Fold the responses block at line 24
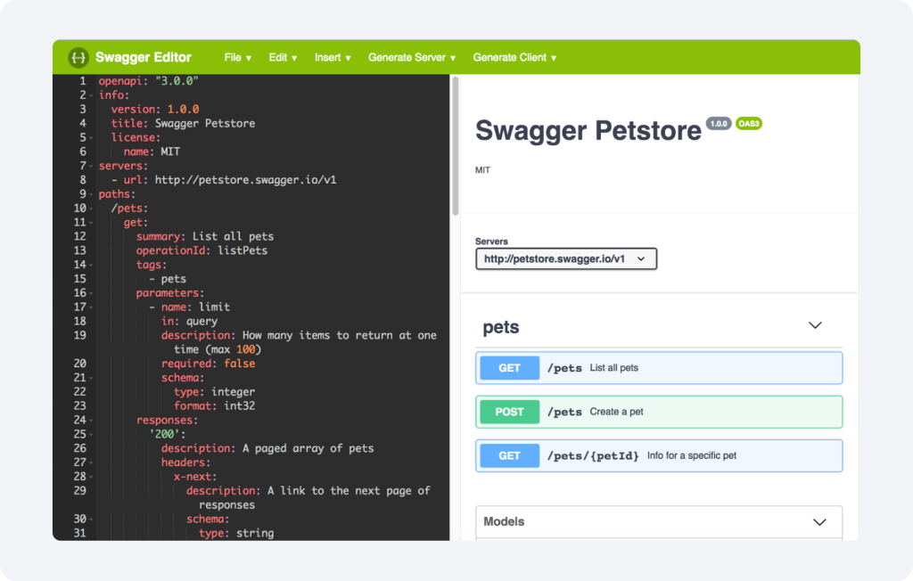Image resolution: width=913 pixels, height=581 pixels. tap(91, 421)
